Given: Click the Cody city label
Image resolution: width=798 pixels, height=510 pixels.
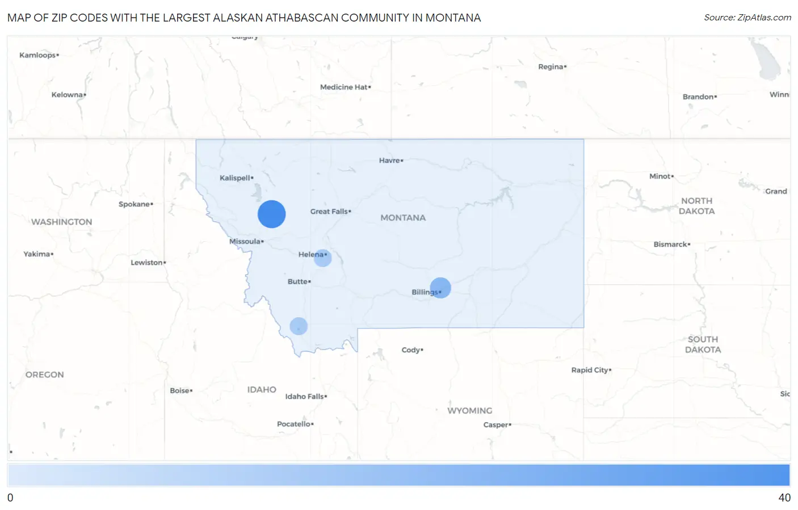Looking at the screenshot, I should 412,350.
